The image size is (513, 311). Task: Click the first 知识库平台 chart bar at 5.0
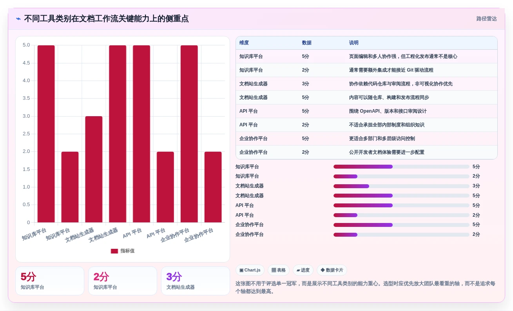click(x=46, y=134)
